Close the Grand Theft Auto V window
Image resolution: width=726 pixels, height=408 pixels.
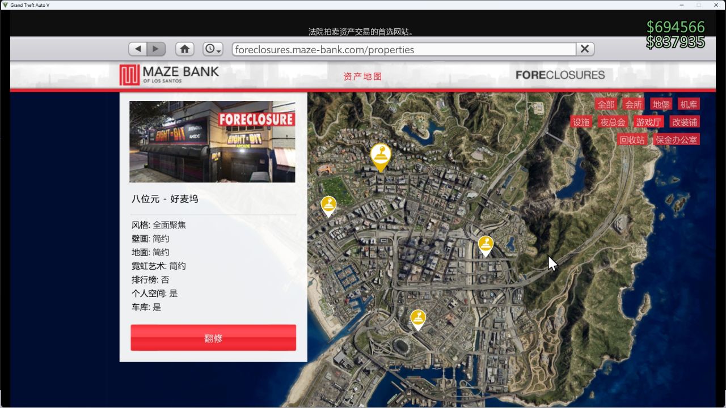pos(716,5)
